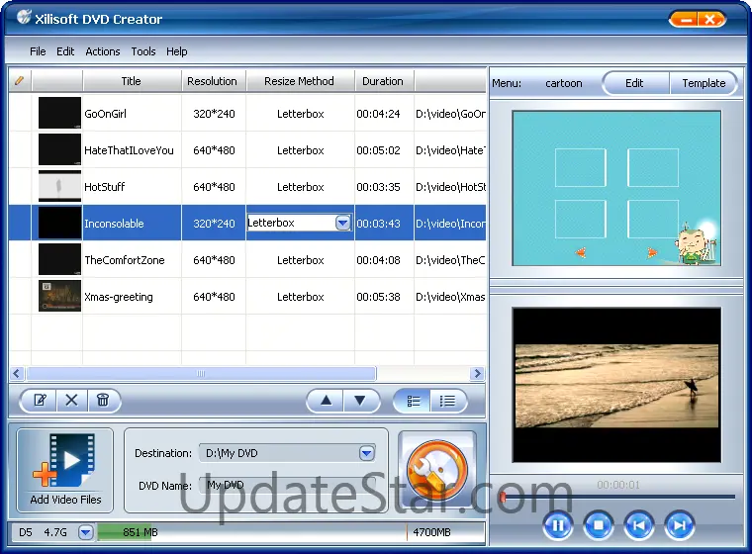
Task: Click the left orange arrow in menu preview
Action: pyautogui.click(x=580, y=252)
